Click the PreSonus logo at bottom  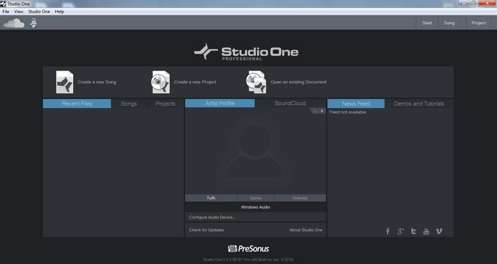click(x=249, y=249)
